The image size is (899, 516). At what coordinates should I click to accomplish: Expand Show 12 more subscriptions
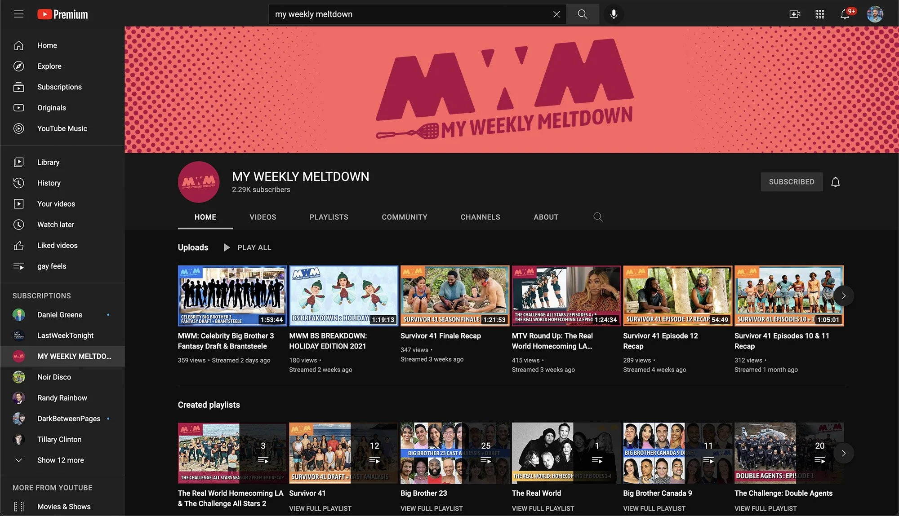60,460
